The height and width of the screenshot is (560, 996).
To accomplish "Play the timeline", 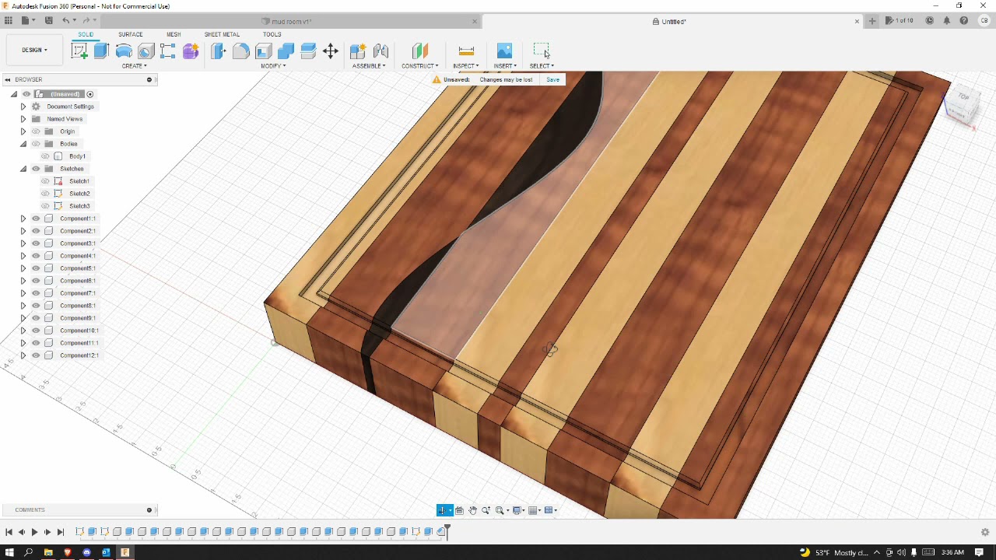I will [x=34, y=532].
